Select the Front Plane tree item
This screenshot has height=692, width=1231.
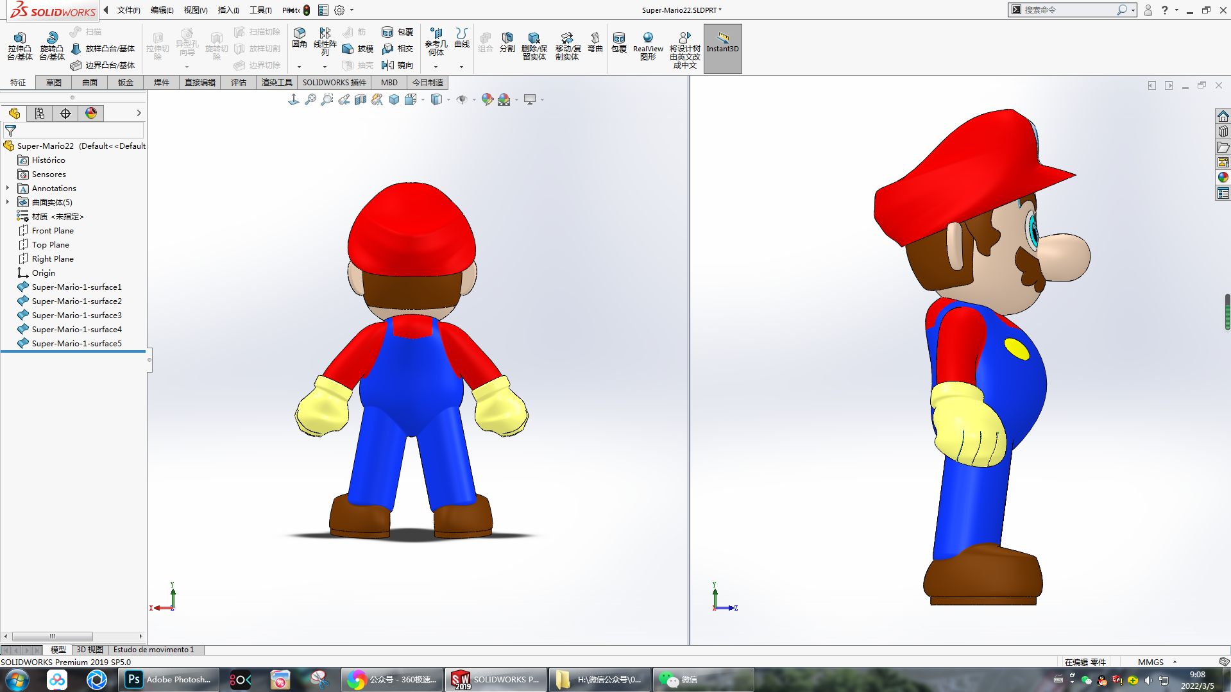click(53, 230)
